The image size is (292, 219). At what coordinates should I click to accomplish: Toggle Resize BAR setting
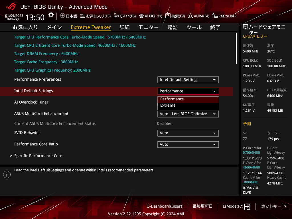215,16
